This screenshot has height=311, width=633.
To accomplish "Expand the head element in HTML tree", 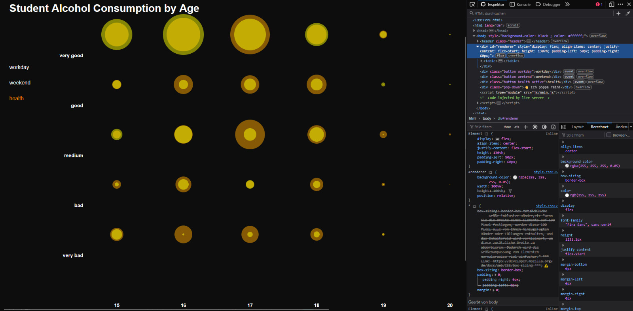I will [x=474, y=31].
